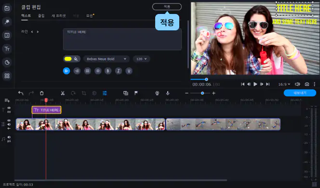The image size is (320, 188).
Task: Open clip properties blue sliders icon
Action: tap(105, 93)
